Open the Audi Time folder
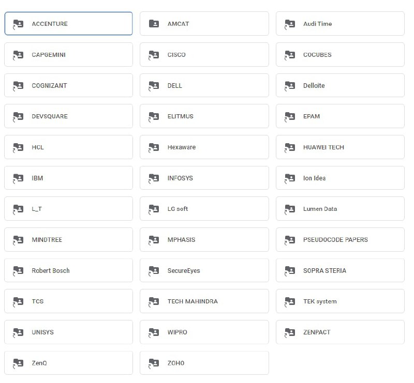This screenshot has height=383, width=414. (x=340, y=23)
